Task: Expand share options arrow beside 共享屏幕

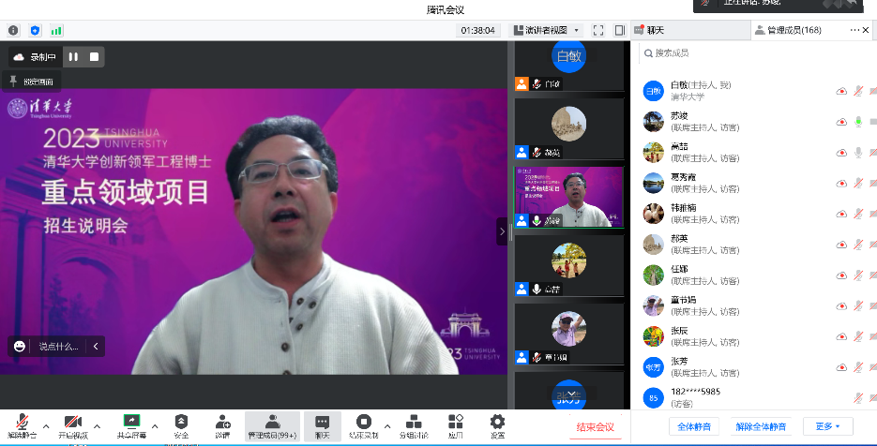Action: [155, 426]
